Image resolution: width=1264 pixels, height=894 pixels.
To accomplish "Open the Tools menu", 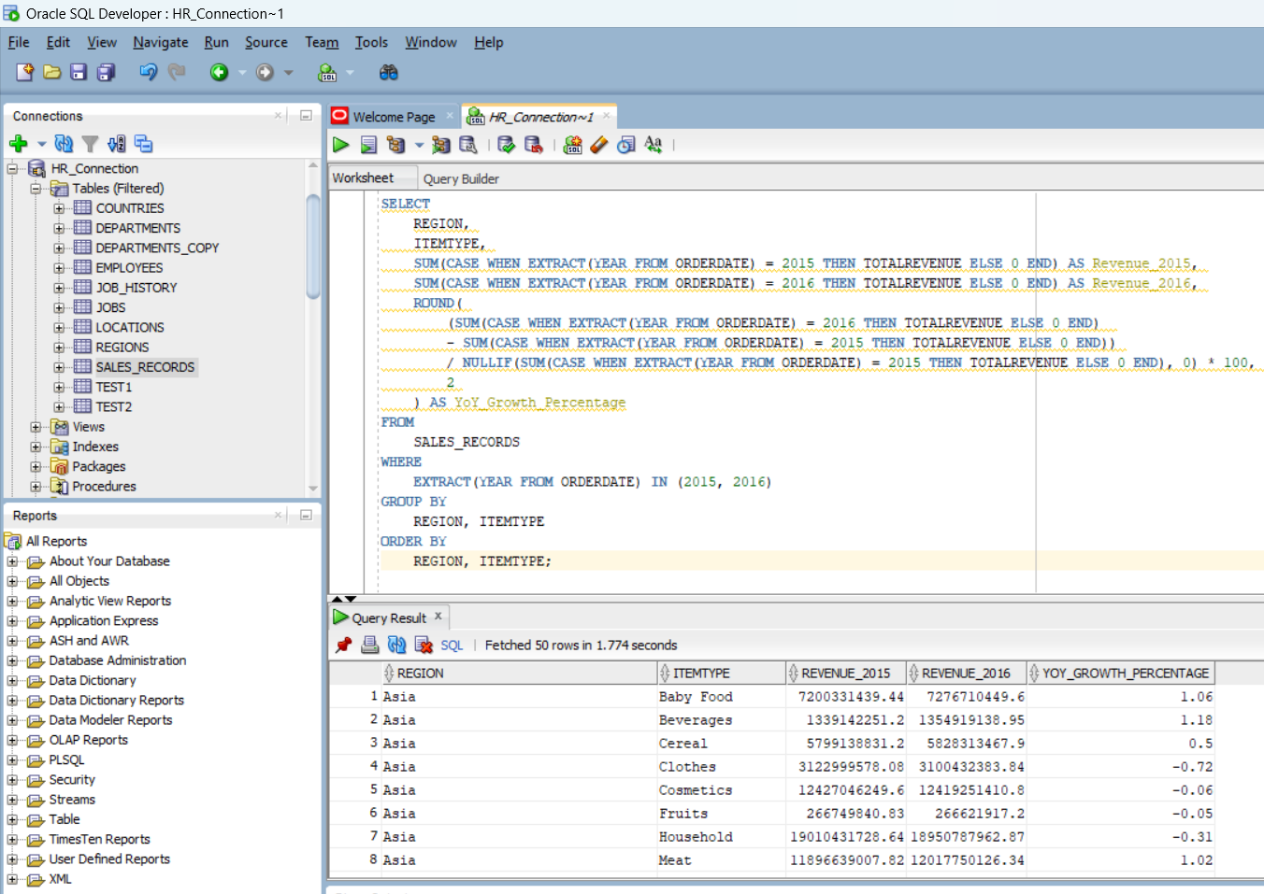I will (x=371, y=42).
